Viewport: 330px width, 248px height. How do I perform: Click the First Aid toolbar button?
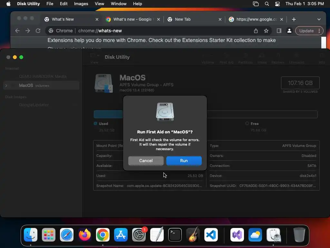(227, 58)
